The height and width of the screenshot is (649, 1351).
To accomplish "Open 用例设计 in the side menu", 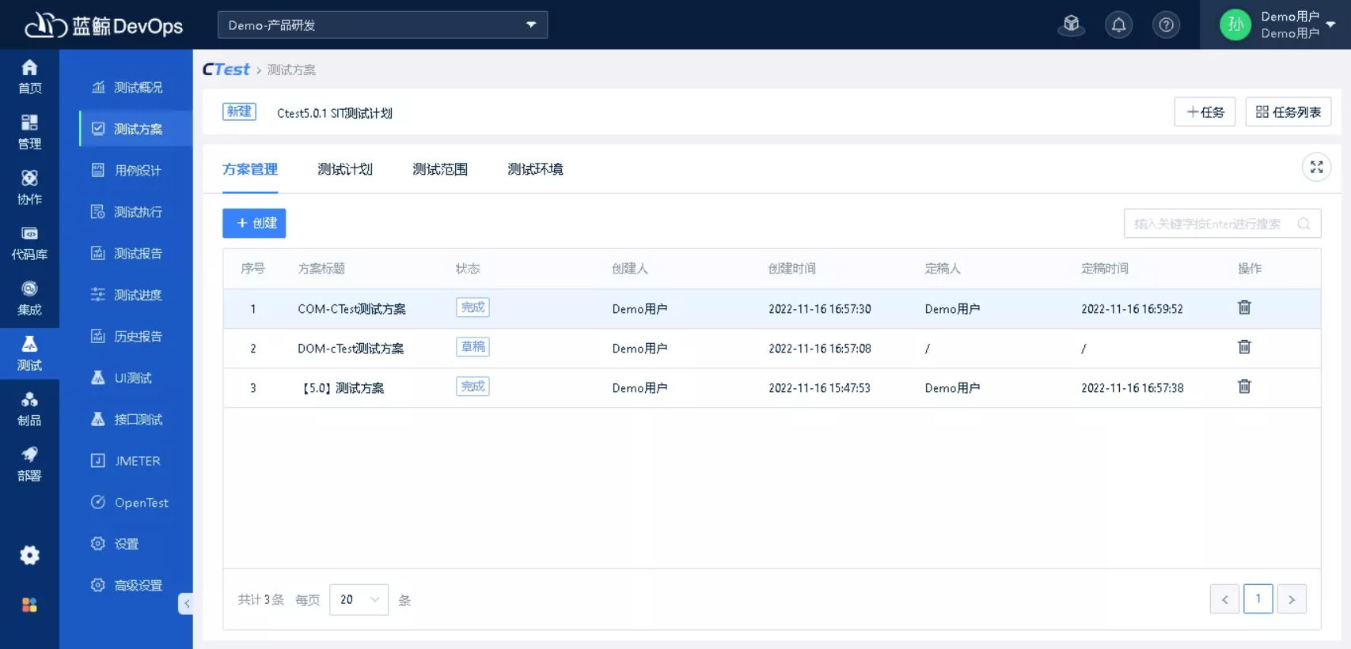I will [x=137, y=171].
